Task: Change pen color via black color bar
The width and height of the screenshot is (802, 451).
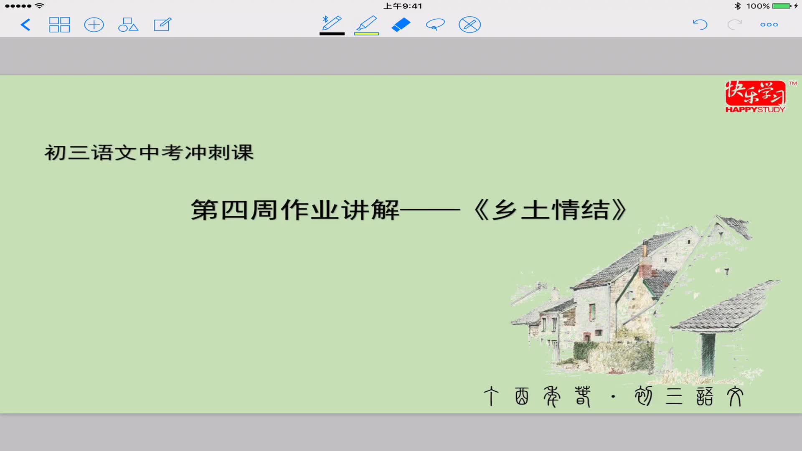Action: [331, 33]
